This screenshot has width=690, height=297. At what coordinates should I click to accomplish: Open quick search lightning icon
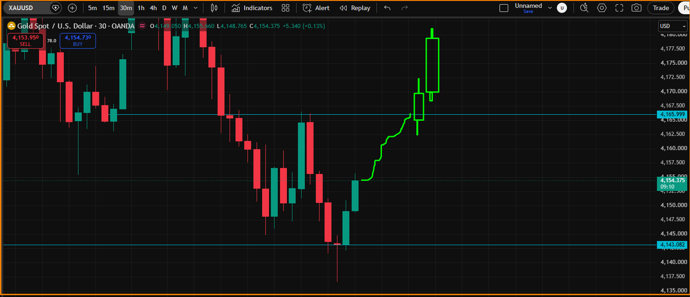(x=585, y=8)
